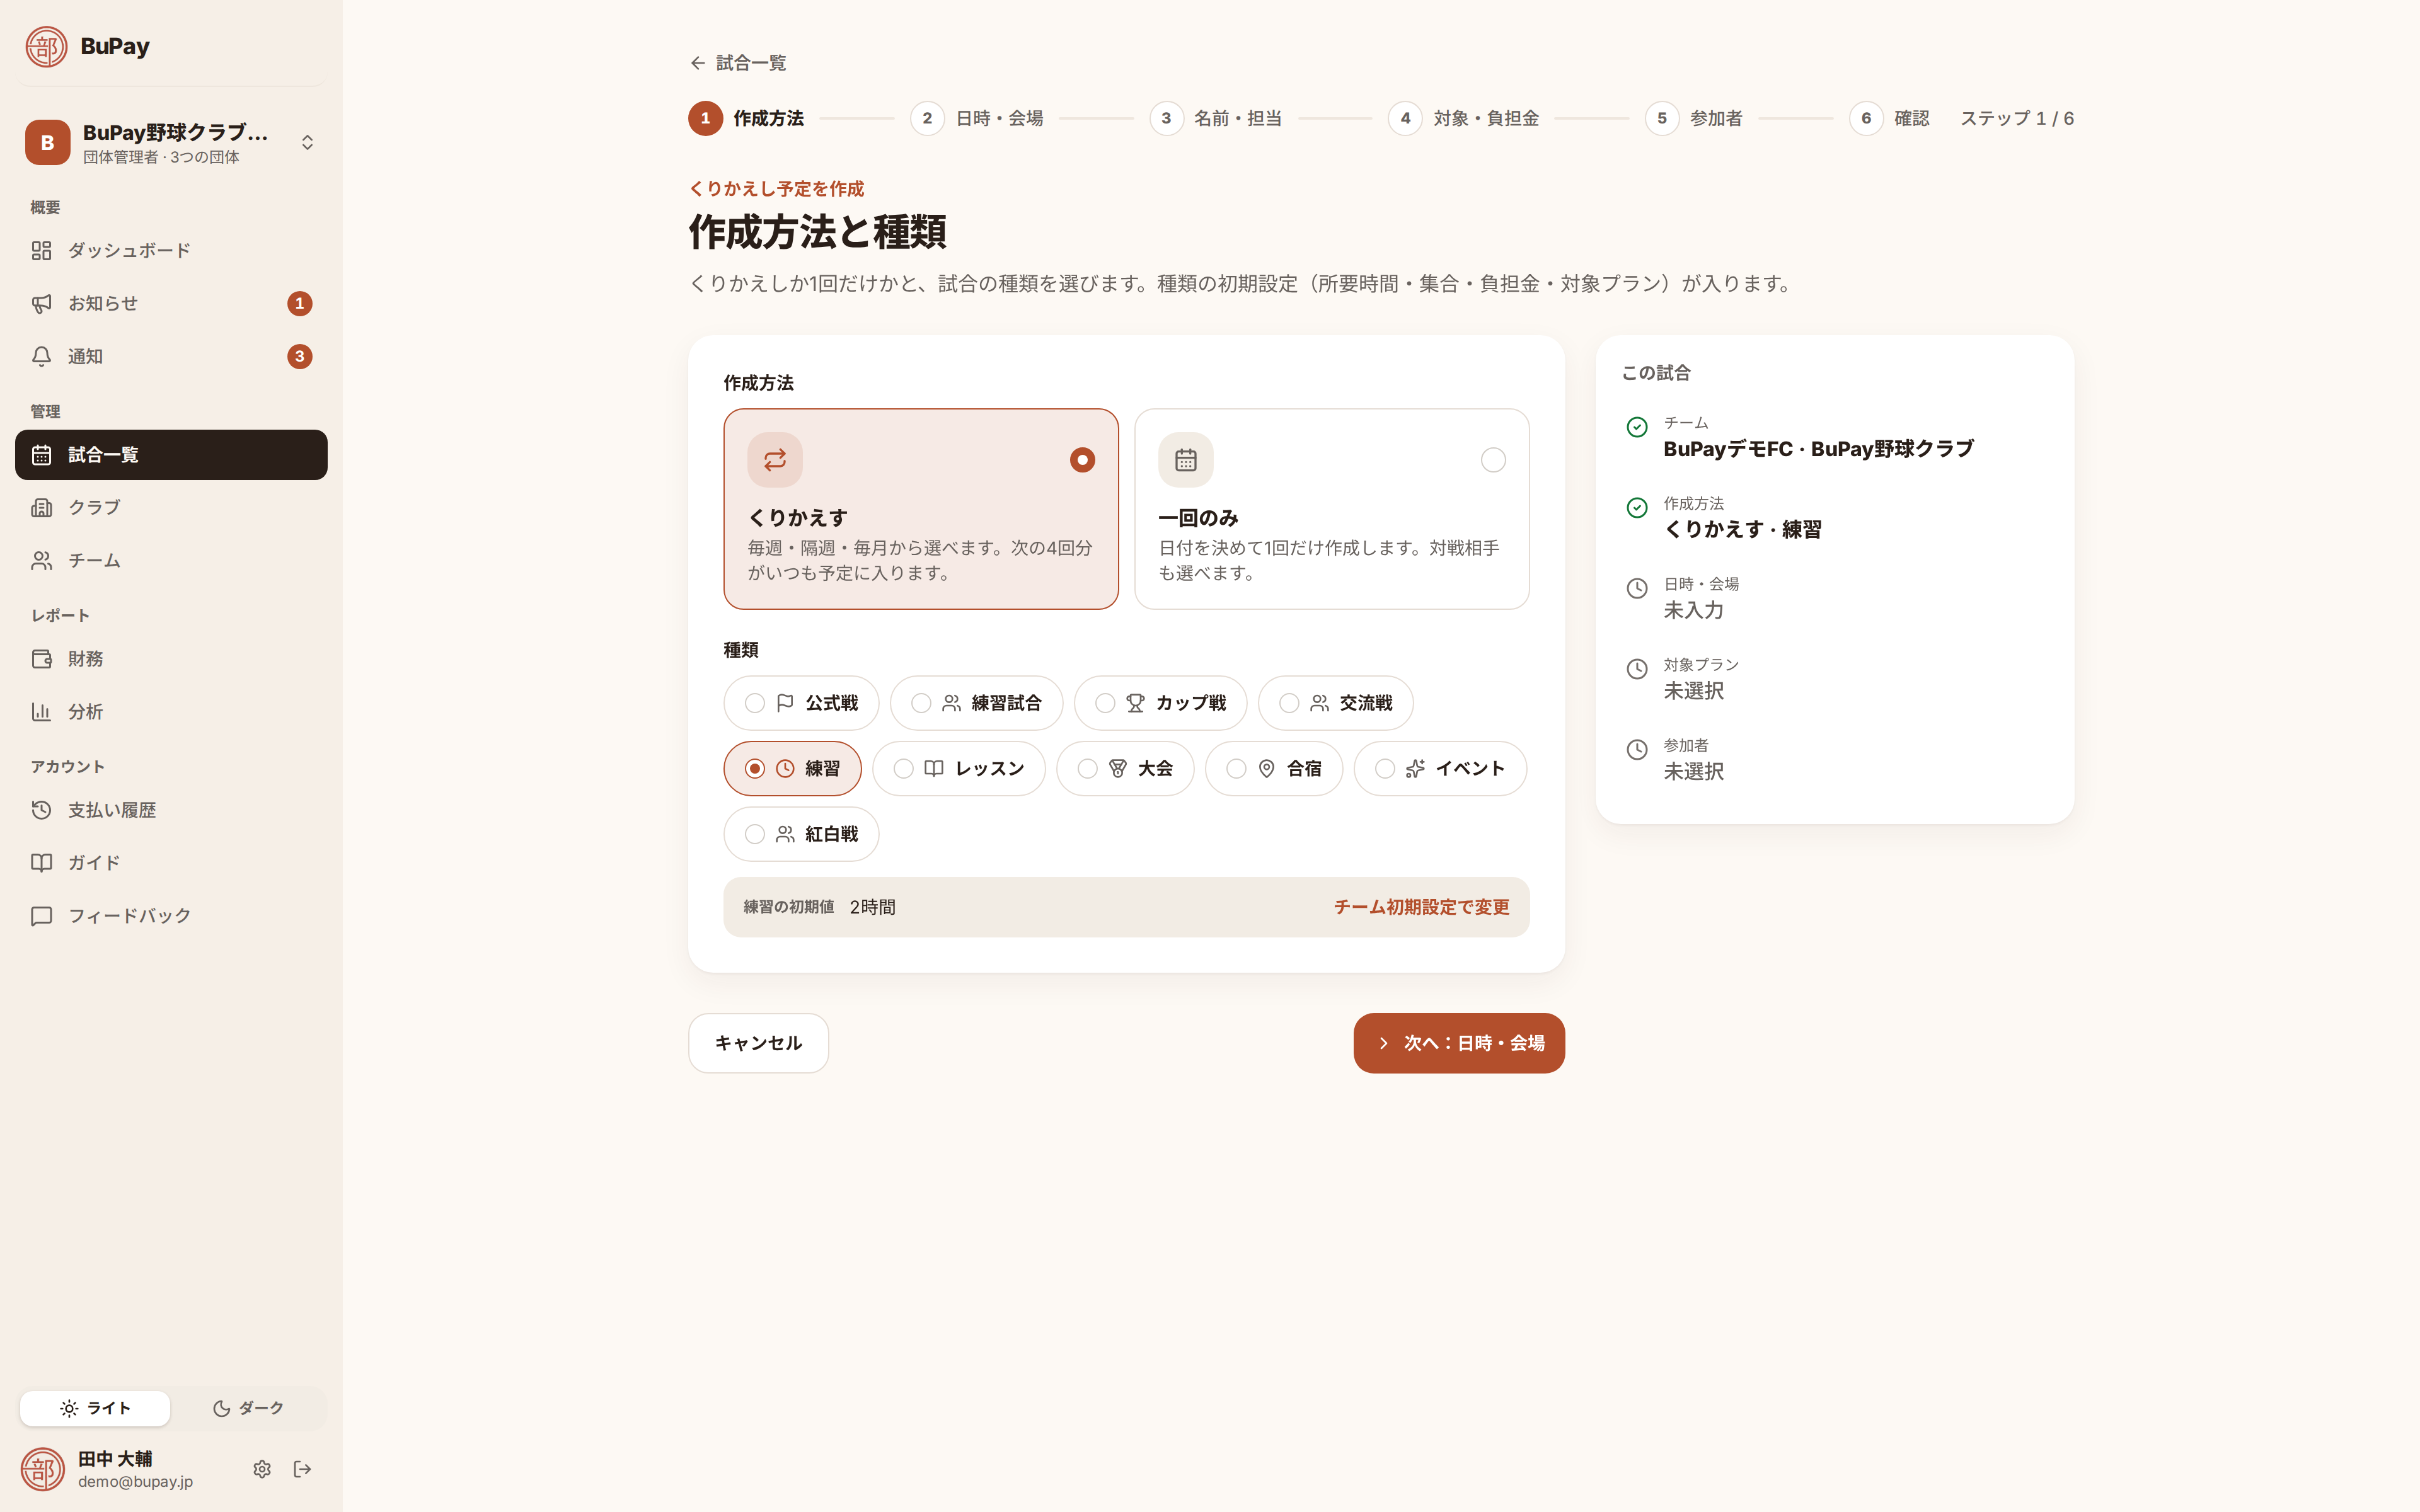Choose 大会 type option

pyautogui.click(x=1125, y=768)
